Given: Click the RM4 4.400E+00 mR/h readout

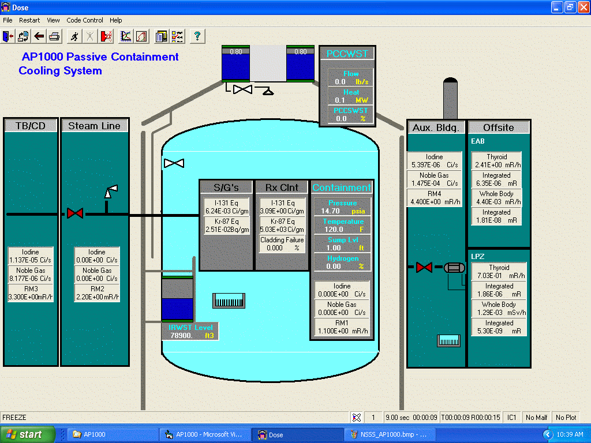Looking at the screenshot, I should click(435, 198).
